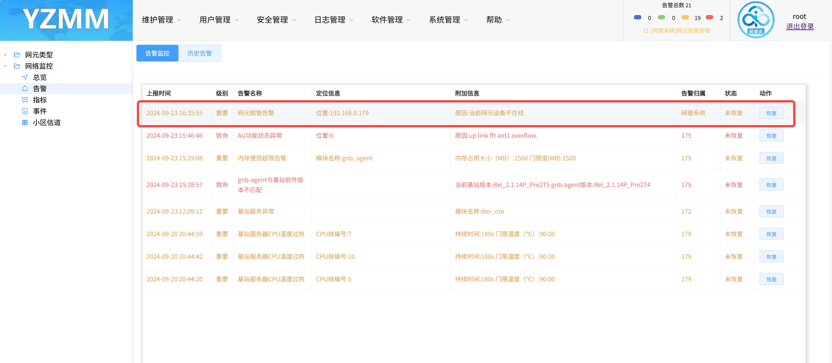Click the grid icon beside 小区信道
This screenshot has width=832, height=363.
point(25,122)
